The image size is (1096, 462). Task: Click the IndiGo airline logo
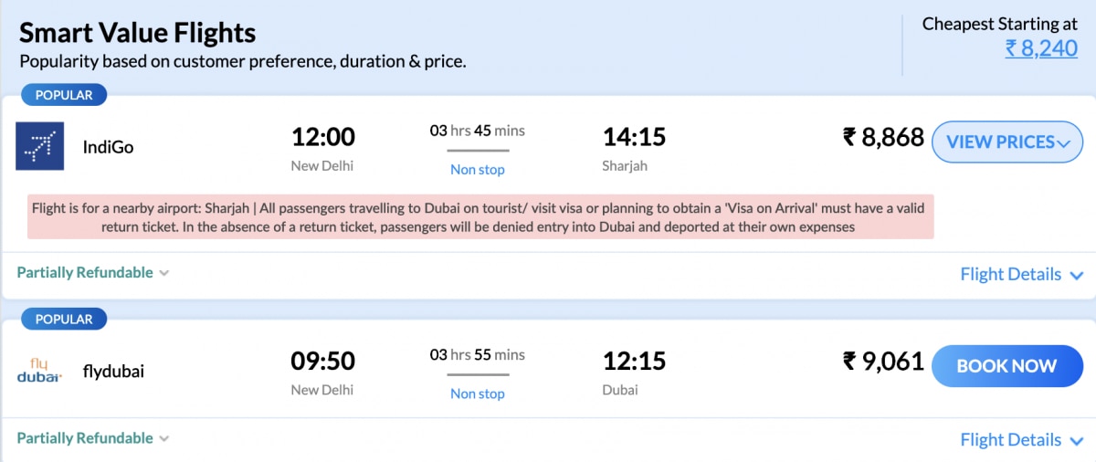coord(39,146)
